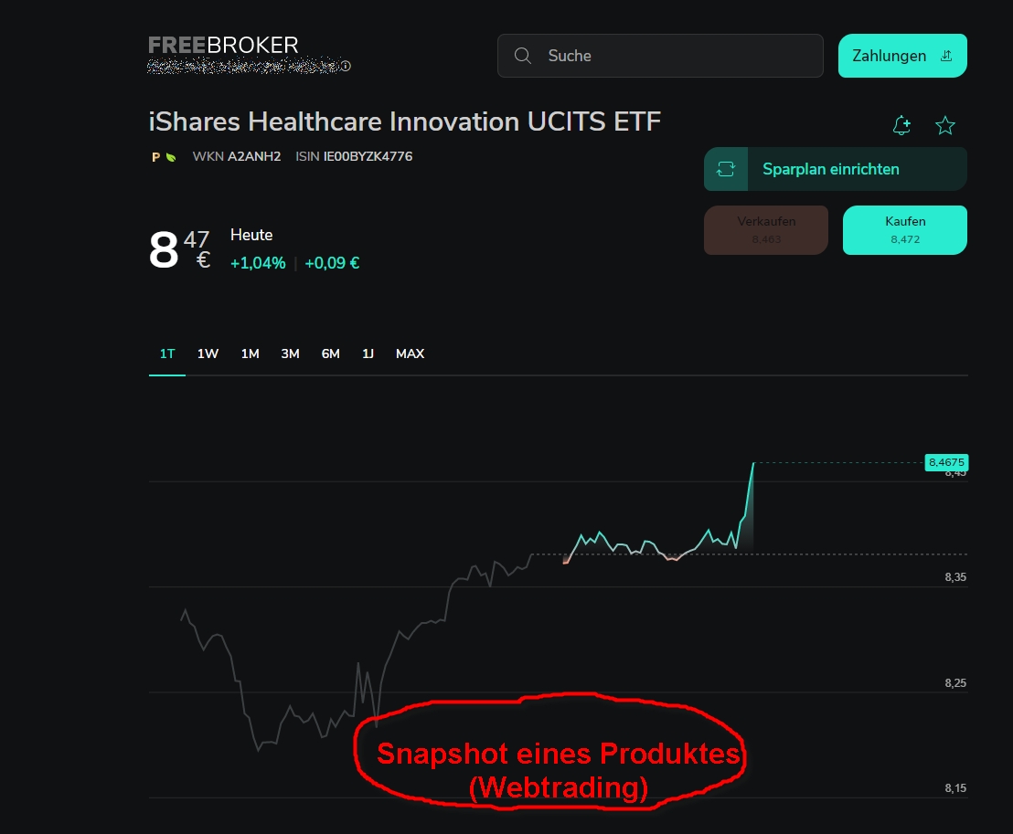
Task: Switch chart to 1M range
Action: 250,354
